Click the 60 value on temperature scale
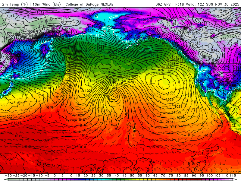 [x=148, y=176]
